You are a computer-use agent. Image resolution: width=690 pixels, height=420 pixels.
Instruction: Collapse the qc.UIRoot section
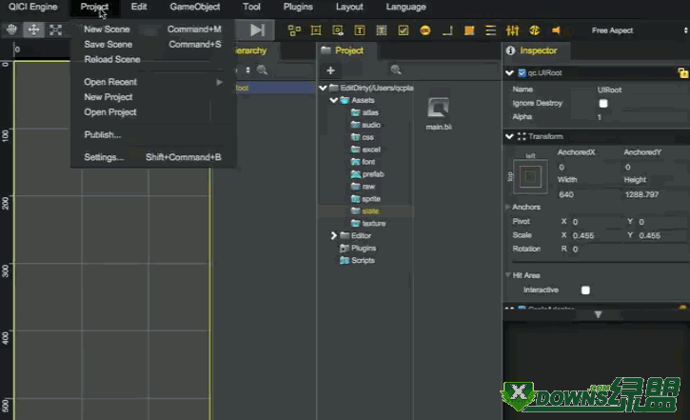pos(509,72)
